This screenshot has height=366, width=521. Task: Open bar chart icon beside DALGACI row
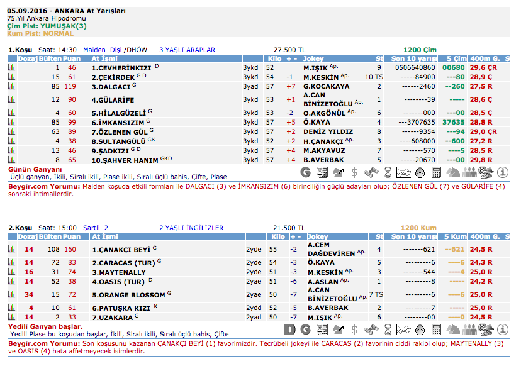[11, 86]
